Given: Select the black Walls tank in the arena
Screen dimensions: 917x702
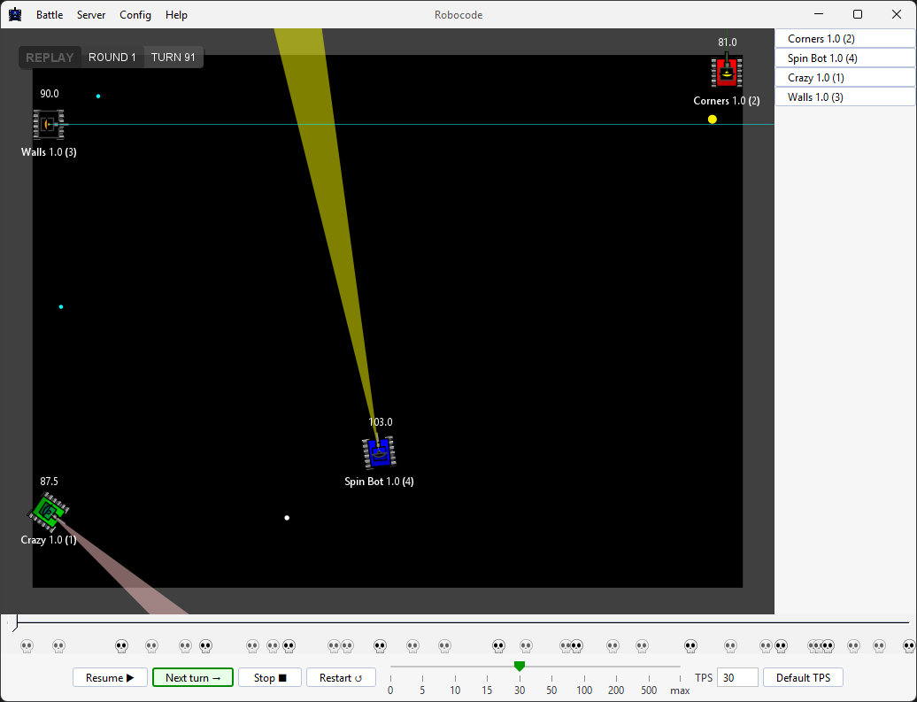Looking at the screenshot, I should [49, 124].
